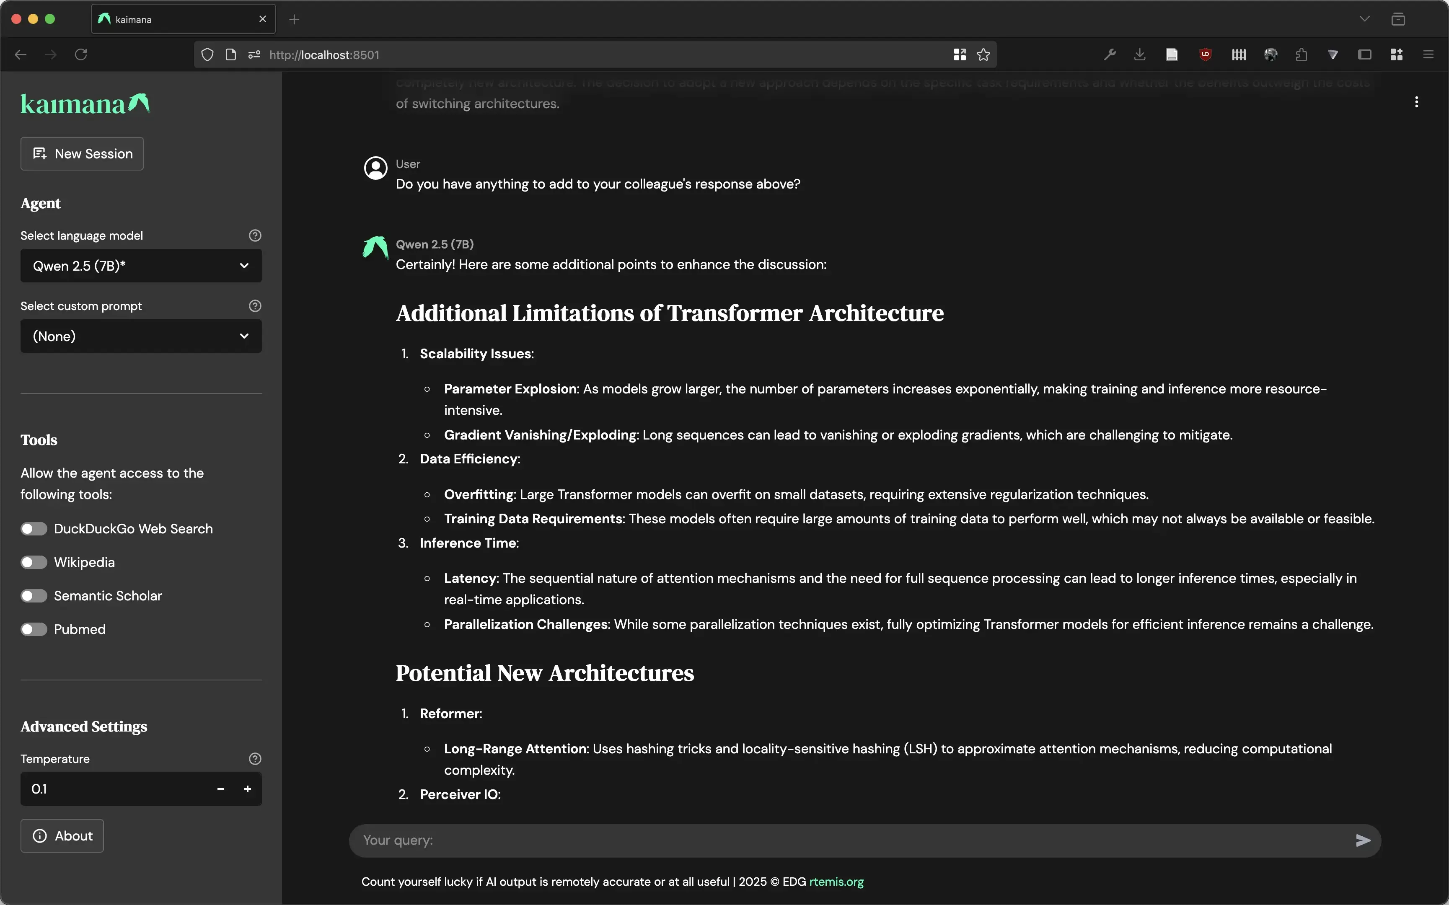Reload the page in browser toolbar
Image resolution: width=1449 pixels, height=905 pixels.
tap(81, 55)
